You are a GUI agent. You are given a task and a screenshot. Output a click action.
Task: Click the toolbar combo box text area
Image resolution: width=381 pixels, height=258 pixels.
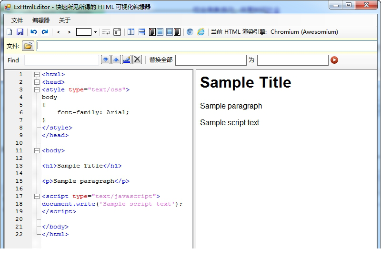click(x=84, y=32)
